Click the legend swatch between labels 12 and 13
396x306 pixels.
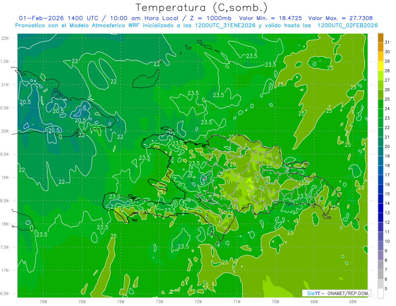click(380, 218)
